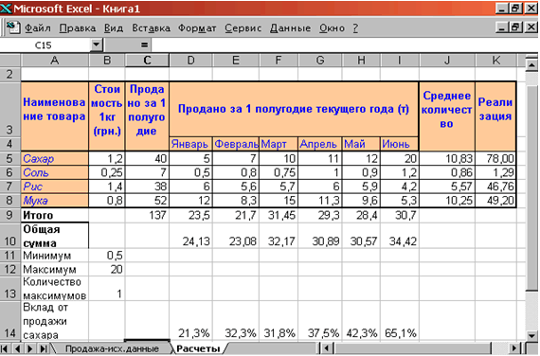Image resolution: width=540 pixels, height=356 pixels.
Task: Click the Продано за 1 полугодие текущего года header
Action: coord(294,109)
